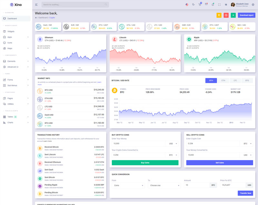The width and height of the screenshot is (258, 205).
Task: Click the red clock icon button
Action: coord(226,15)
